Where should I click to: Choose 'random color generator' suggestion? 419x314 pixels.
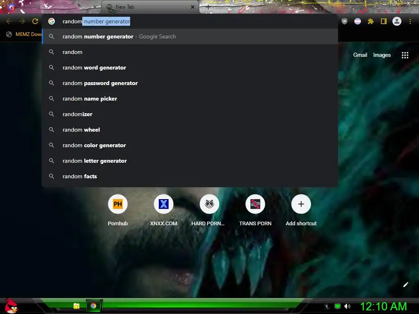point(190,145)
